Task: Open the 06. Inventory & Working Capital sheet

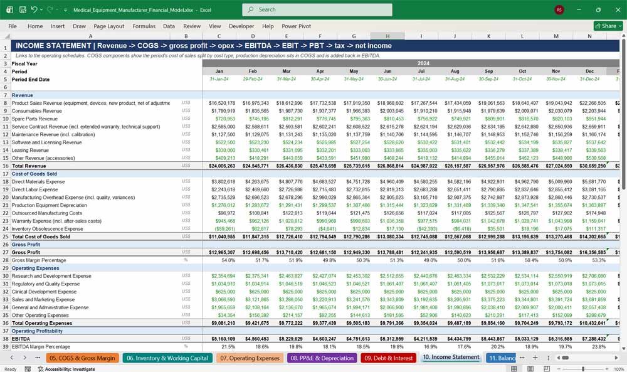Action: [167, 358]
